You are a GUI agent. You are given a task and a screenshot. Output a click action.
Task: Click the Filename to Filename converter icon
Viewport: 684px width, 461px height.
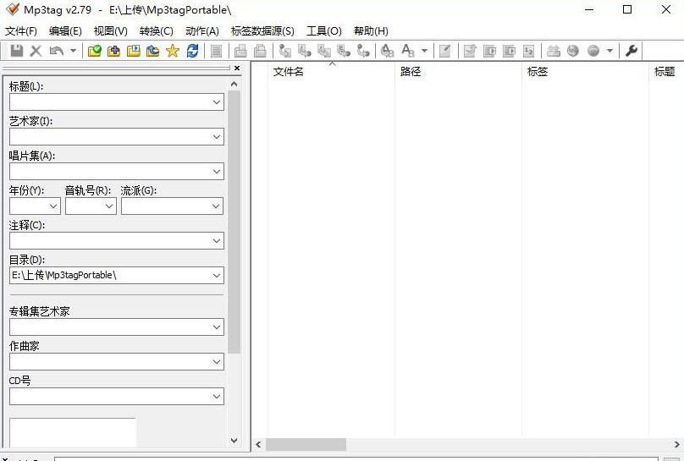(x=324, y=51)
